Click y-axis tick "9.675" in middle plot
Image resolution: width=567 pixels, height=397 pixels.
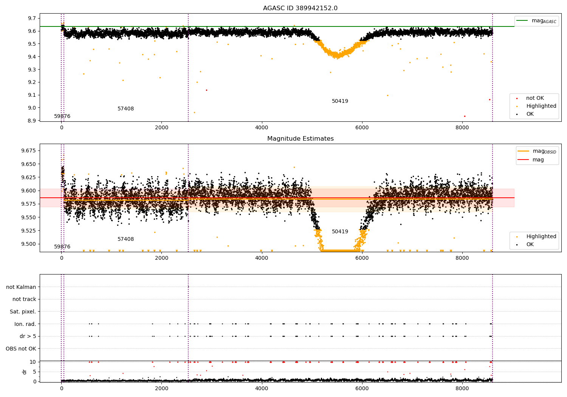tap(29, 151)
